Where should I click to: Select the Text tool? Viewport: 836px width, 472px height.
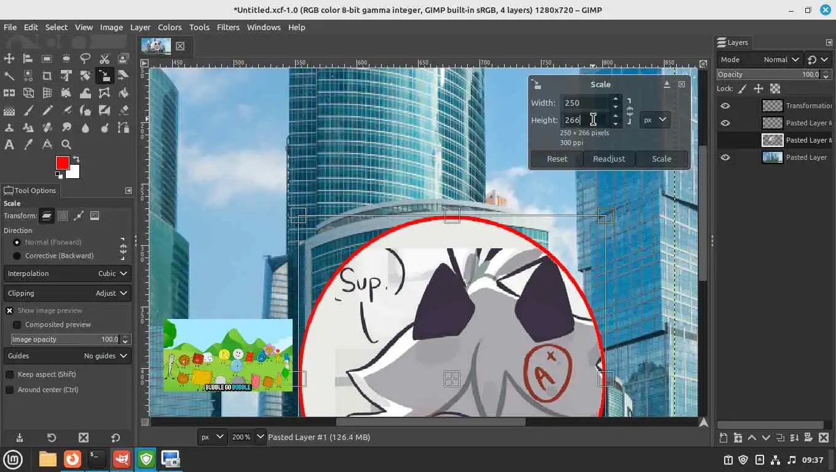pyautogui.click(x=9, y=145)
